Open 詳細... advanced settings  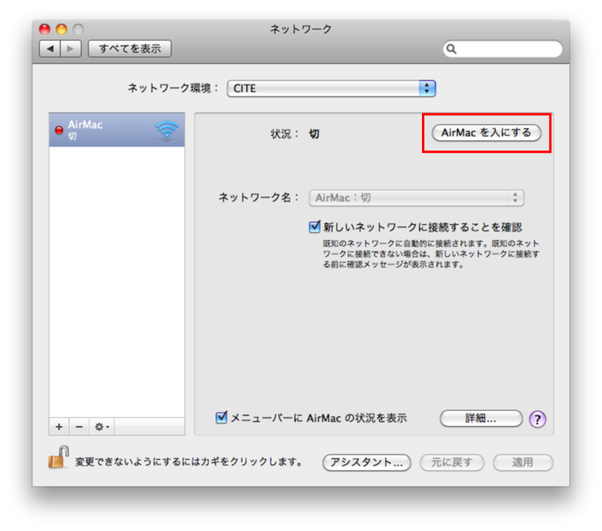[x=481, y=418]
